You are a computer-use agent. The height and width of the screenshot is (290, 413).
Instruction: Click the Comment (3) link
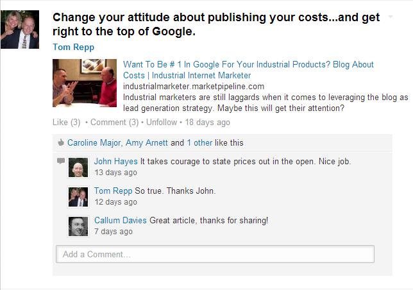click(114, 122)
